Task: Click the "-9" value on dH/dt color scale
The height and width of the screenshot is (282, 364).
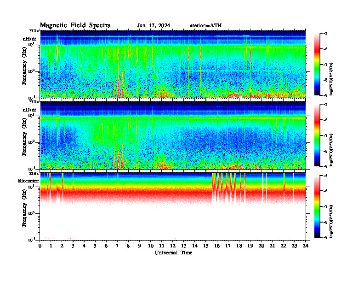Action: (325, 95)
